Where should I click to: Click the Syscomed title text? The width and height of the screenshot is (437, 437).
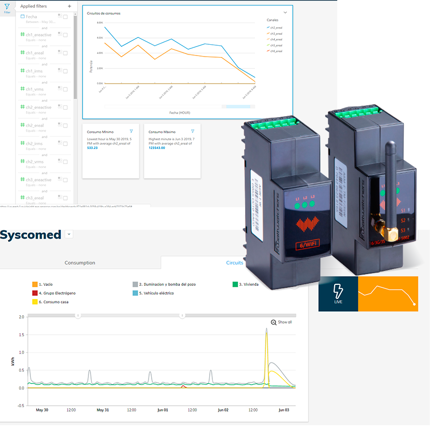[30, 234]
